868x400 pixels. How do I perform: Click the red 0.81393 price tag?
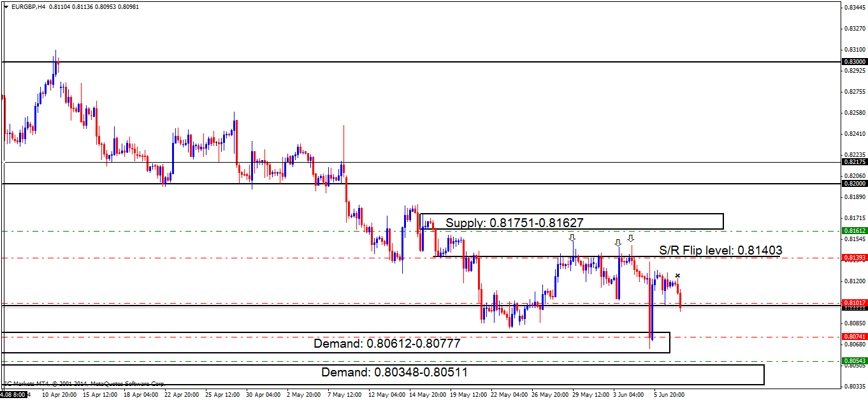tap(855, 258)
